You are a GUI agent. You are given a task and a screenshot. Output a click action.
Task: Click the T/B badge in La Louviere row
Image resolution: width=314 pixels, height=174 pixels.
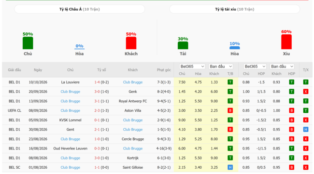(230, 82)
